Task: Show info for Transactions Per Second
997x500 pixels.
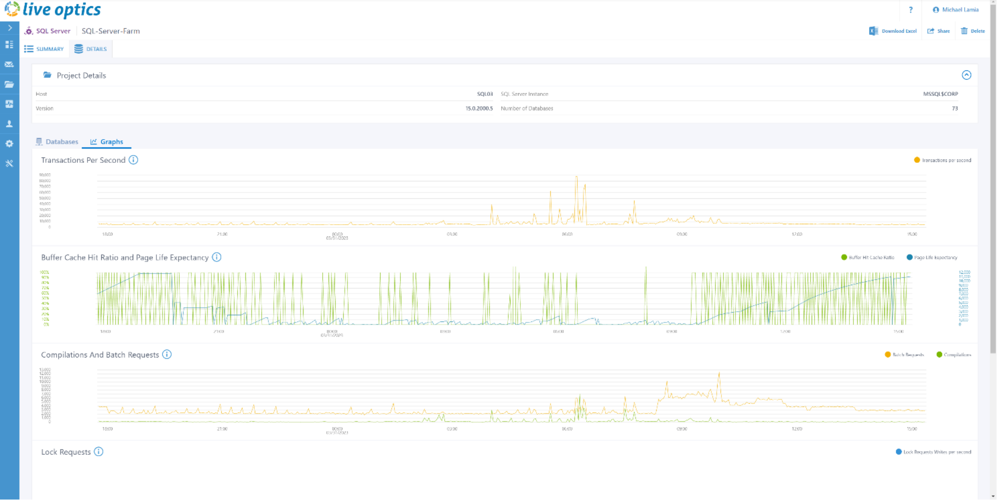Action: click(x=133, y=160)
